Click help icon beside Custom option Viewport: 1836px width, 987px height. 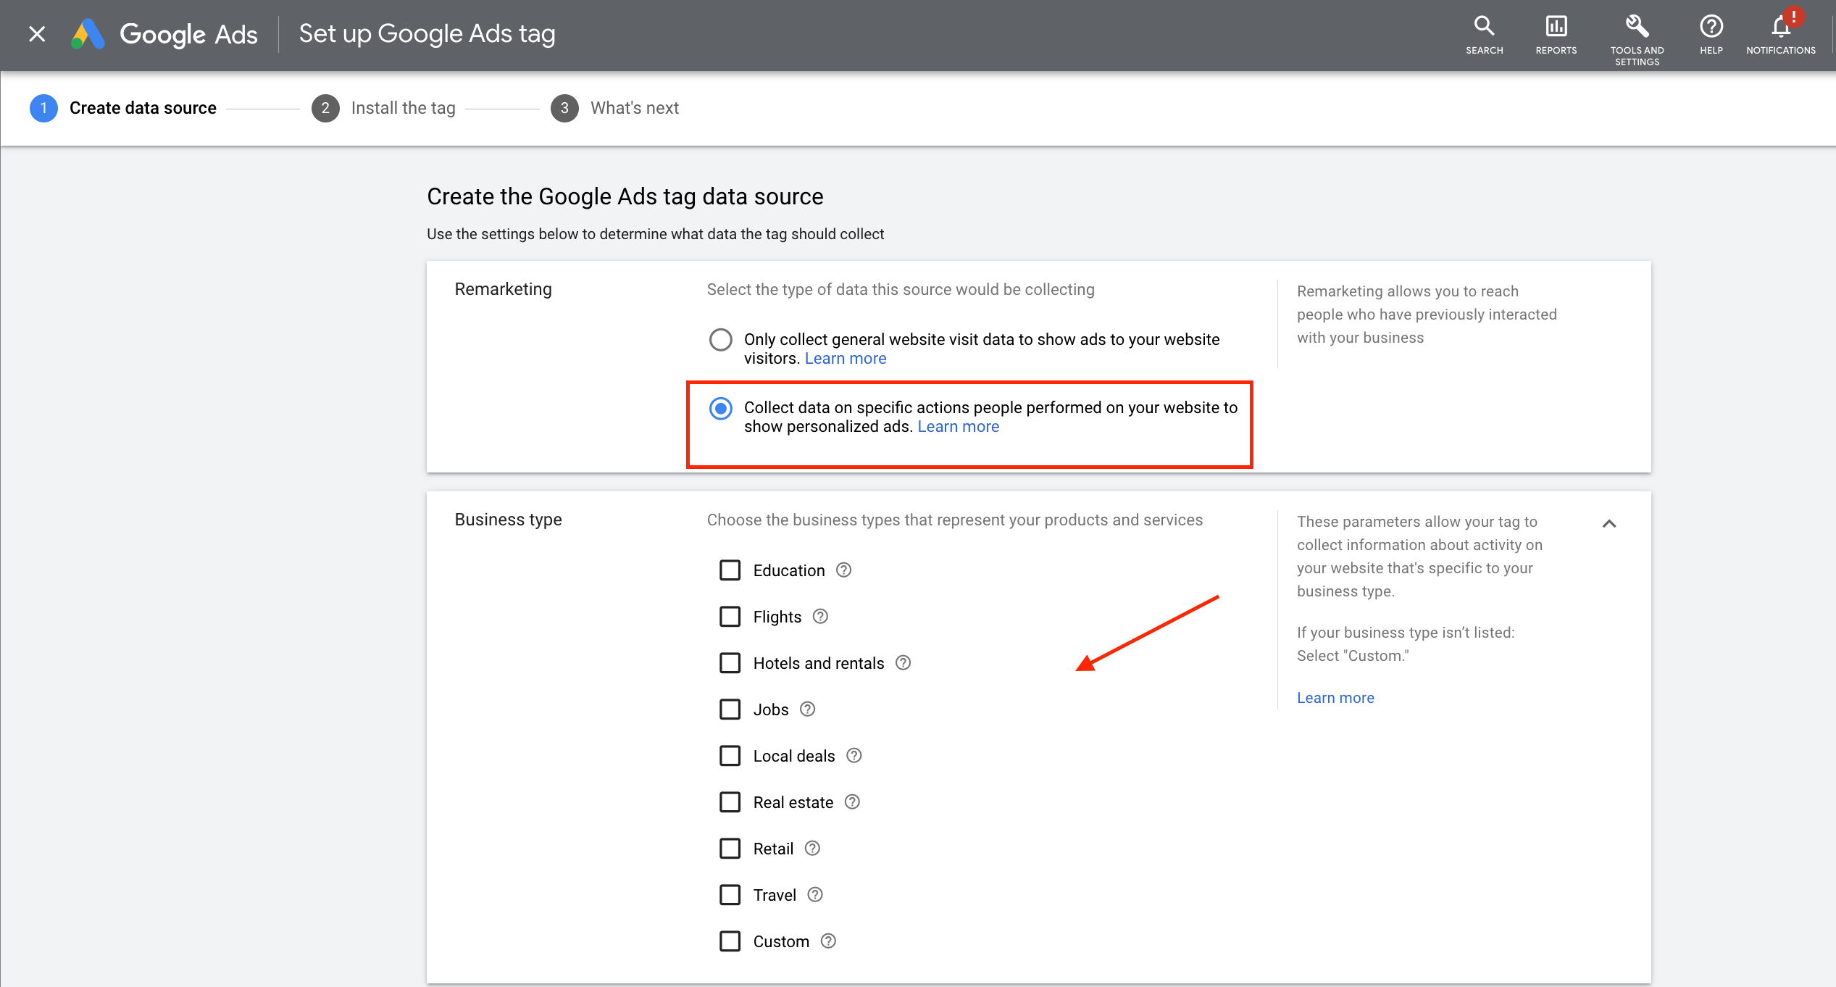pyautogui.click(x=828, y=941)
